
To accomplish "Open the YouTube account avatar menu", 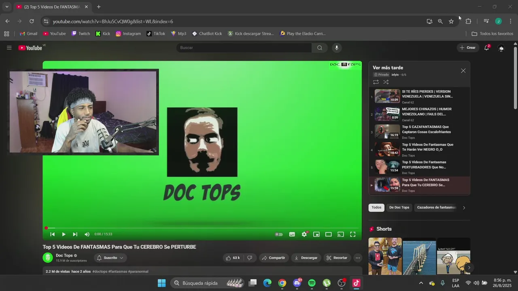I will pyautogui.click(x=501, y=48).
